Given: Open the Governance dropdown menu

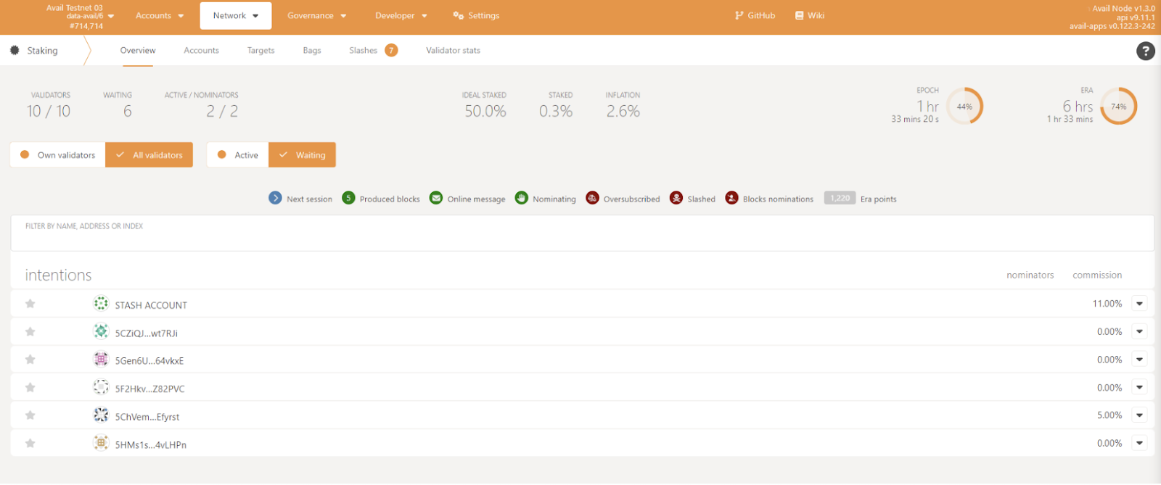Looking at the screenshot, I should 316,16.
